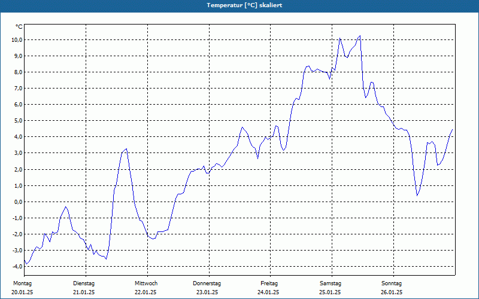
Task: Select the 8,0 y-axis value
Action: point(17,72)
